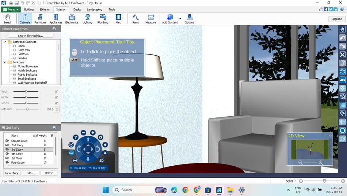The image size is (347, 196).
Task: Collapse the 2D View panel chevron
Action: [330, 136]
